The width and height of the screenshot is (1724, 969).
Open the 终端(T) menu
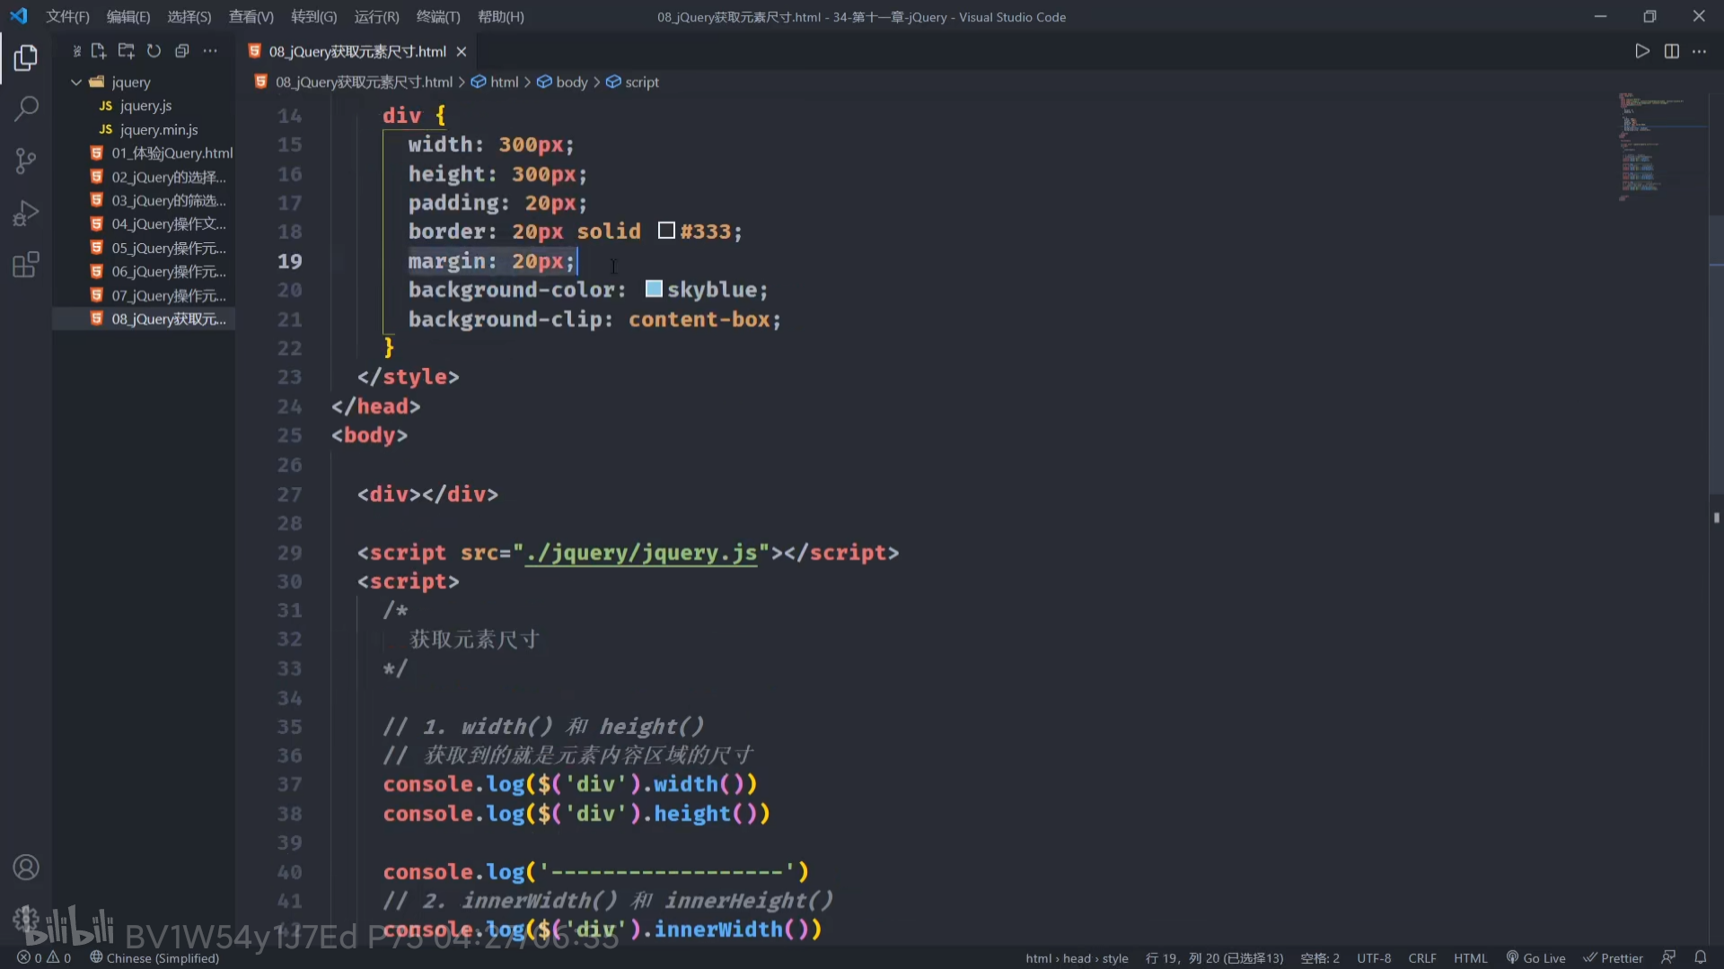coord(438,17)
